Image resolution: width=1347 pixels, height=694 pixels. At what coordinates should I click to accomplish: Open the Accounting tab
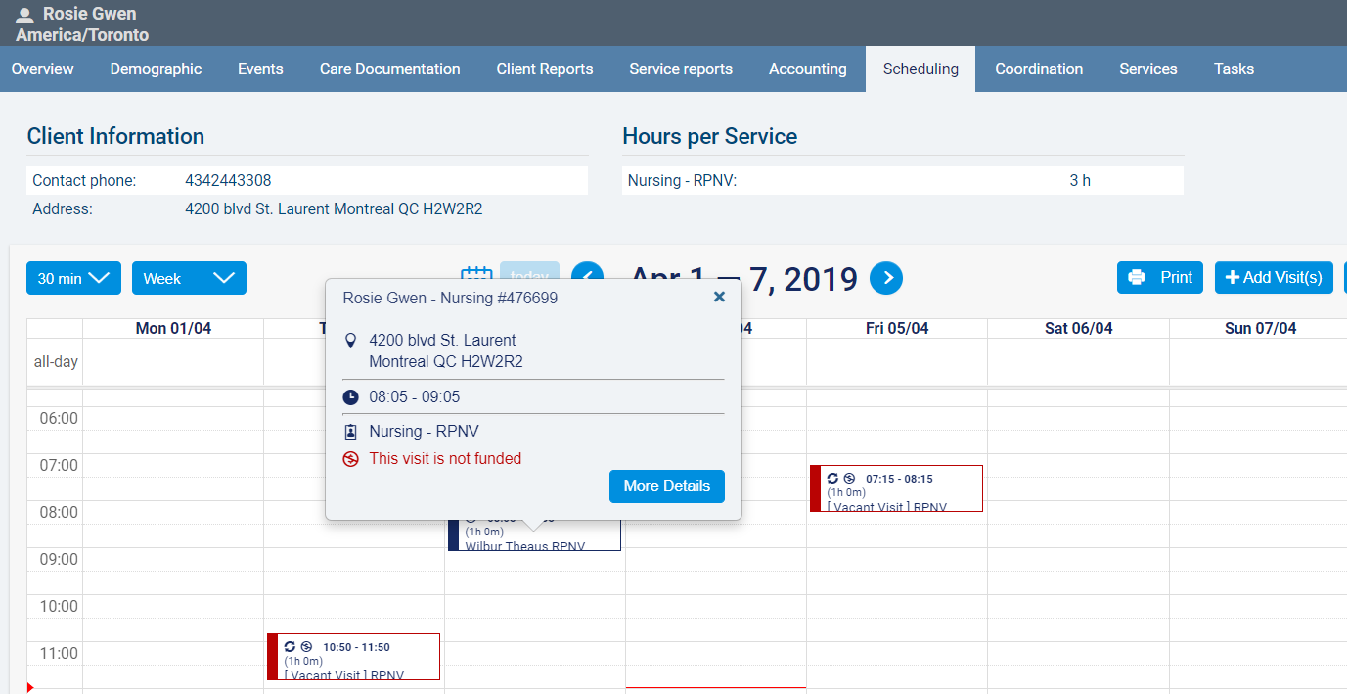(x=807, y=69)
